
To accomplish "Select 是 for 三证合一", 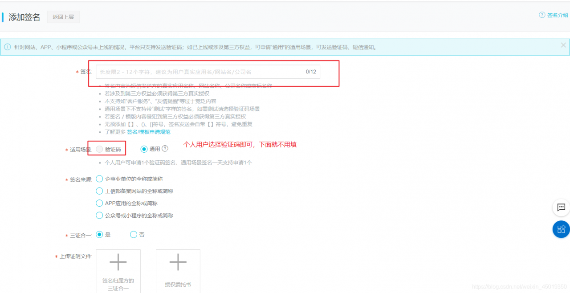I will (99, 235).
